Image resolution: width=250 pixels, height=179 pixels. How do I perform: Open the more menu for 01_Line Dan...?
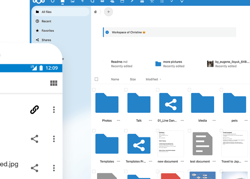[182, 121]
